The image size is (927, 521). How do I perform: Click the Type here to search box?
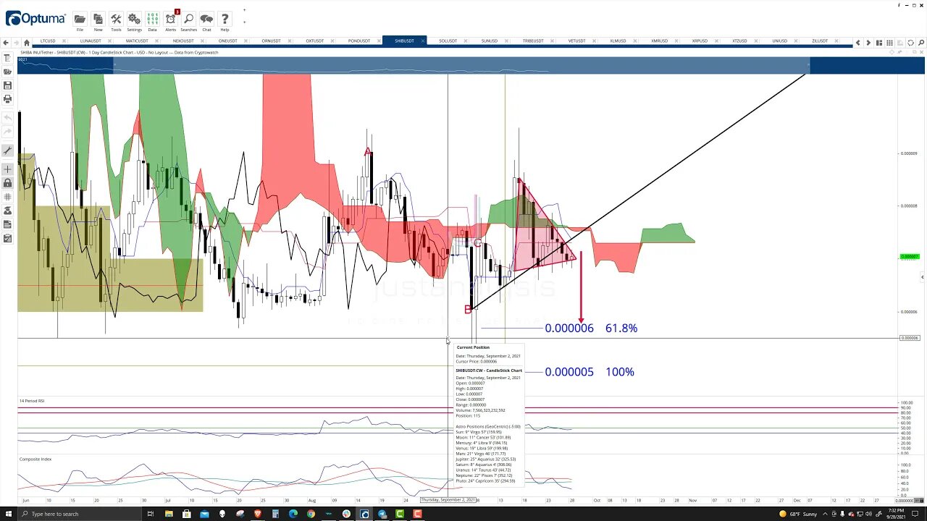(80, 514)
